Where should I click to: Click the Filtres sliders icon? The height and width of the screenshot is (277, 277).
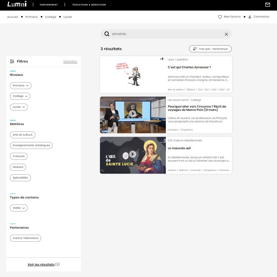coord(12,61)
